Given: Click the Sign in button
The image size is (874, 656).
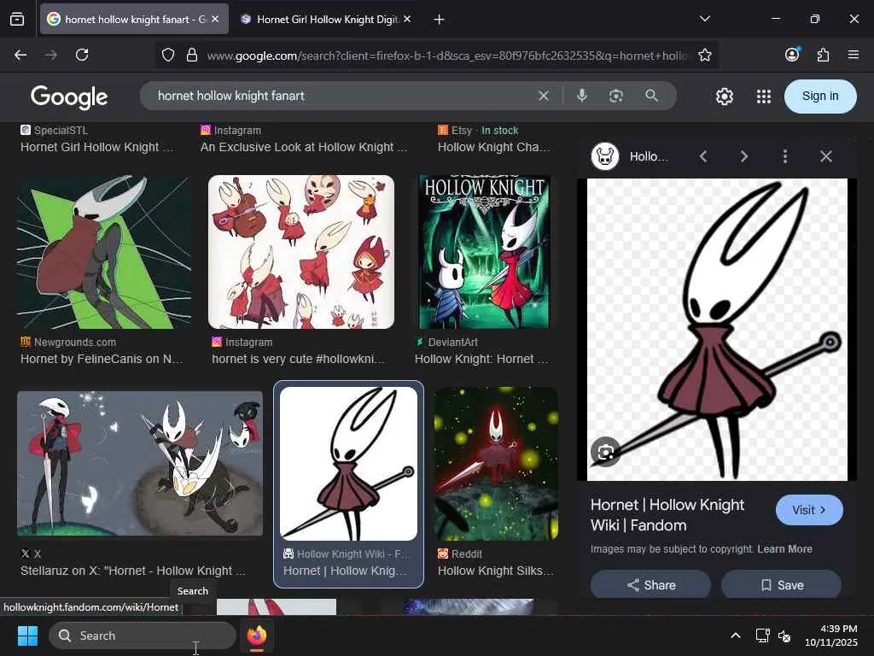Looking at the screenshot, I should tap(820, 96).
